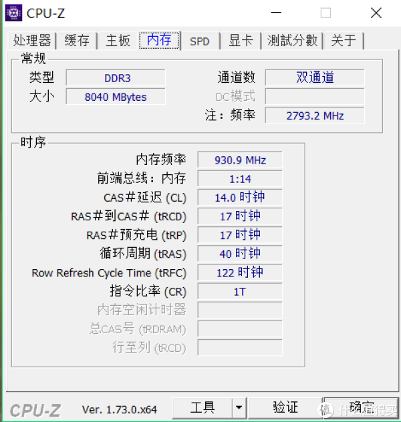Switch to the 处理器 tab
Image resolution: width=401 pixels, height=422 pixels.
click(x=32, y=41)
